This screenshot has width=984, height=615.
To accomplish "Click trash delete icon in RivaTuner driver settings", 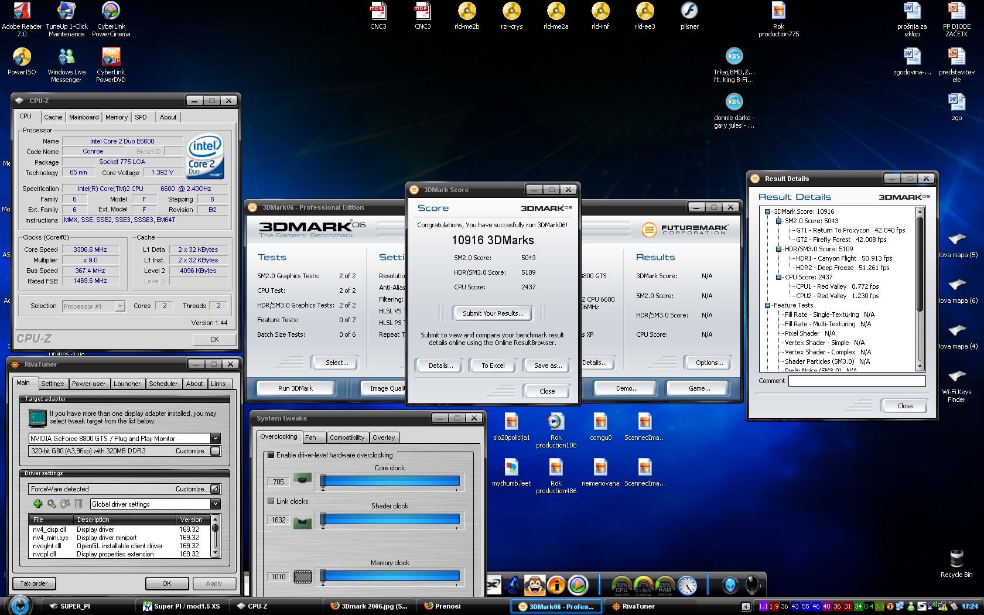I will 78,504.
